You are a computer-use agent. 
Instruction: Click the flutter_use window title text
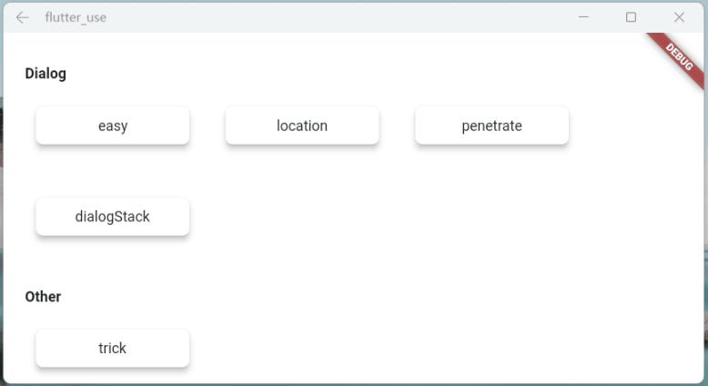click(x=76, y=17)
